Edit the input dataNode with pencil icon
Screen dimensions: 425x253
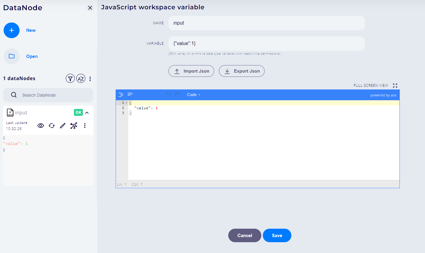62,126
